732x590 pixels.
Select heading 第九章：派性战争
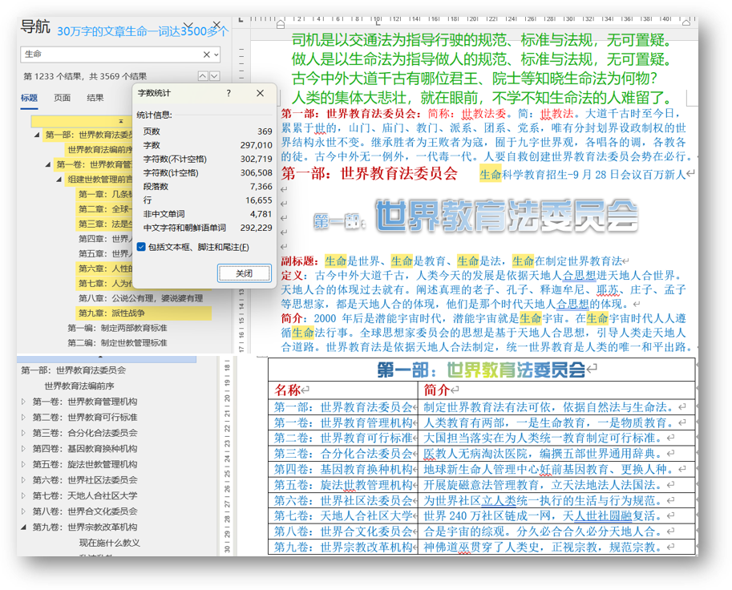(x=111, y=313)
